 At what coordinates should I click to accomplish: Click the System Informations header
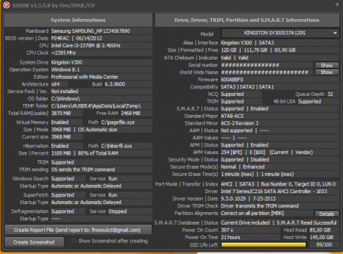pyautogui.click(x=78, y=20)
